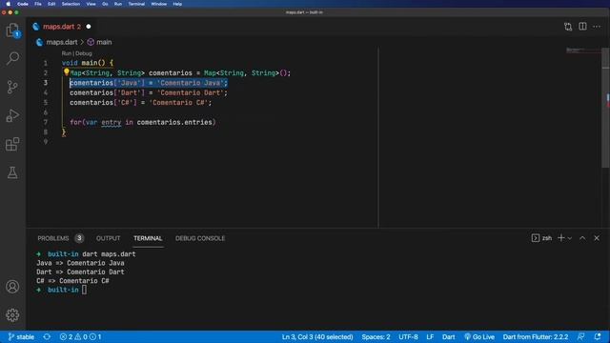Image resolution: width=610 pixels, height=343 pixels.
Task: Open notifications bell icon
Action: [x=598, y=336]
